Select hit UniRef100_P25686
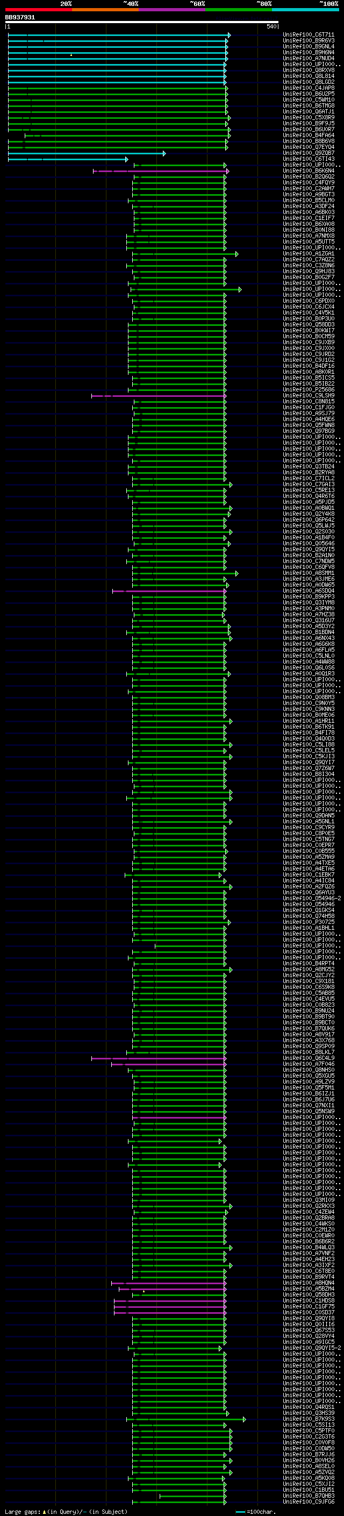The image size is (344, 1516). 308,389
